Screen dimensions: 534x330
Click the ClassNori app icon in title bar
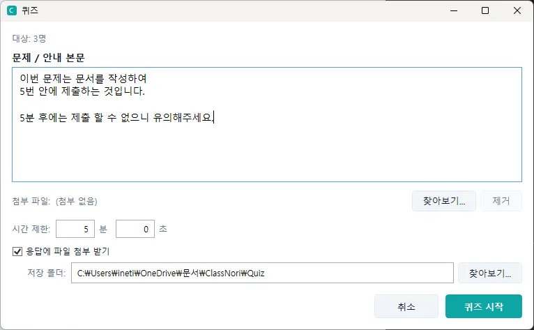point(12,10)
